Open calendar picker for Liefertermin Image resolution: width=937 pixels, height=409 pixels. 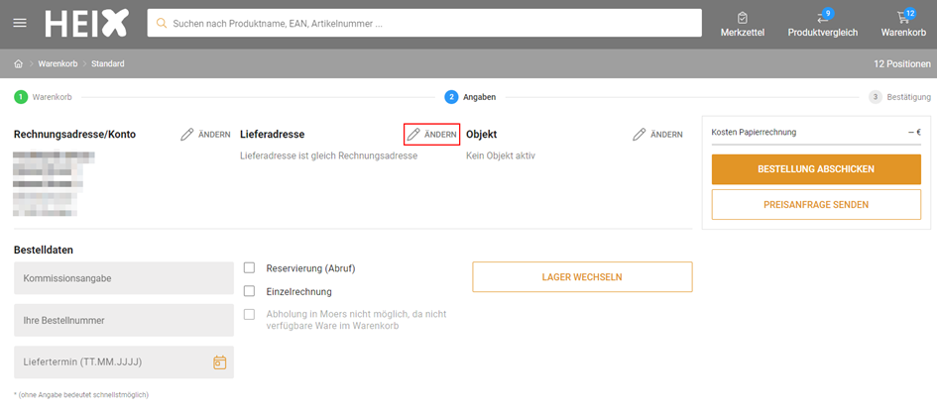click(220, 362)
